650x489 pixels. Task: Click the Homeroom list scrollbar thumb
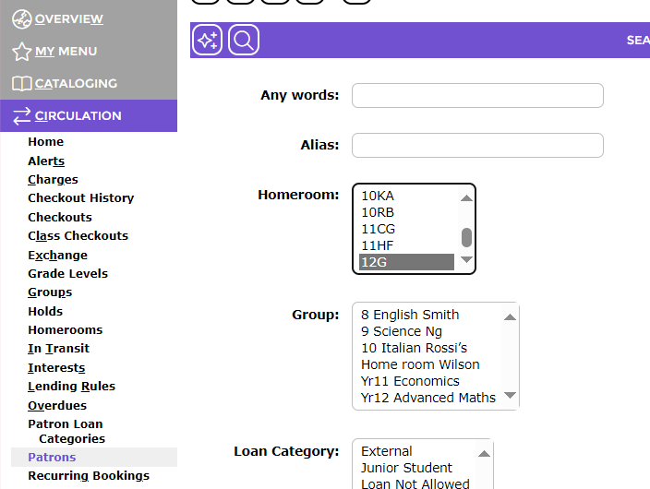(466, 237)
